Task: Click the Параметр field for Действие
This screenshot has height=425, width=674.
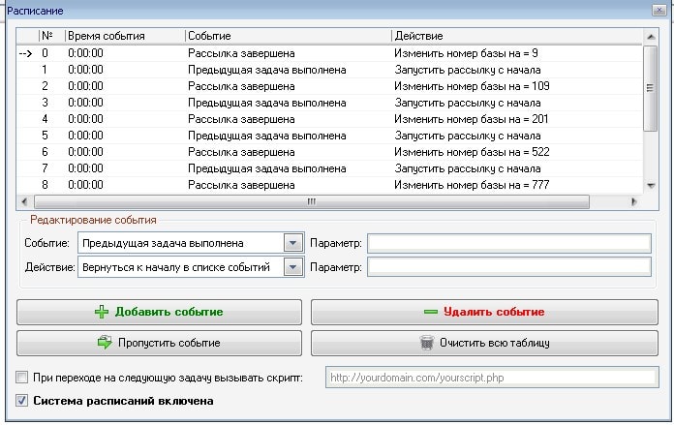Action: tap(509, 267)
